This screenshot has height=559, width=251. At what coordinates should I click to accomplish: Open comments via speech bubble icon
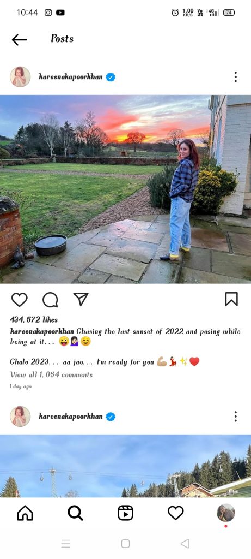click(50, 300)
